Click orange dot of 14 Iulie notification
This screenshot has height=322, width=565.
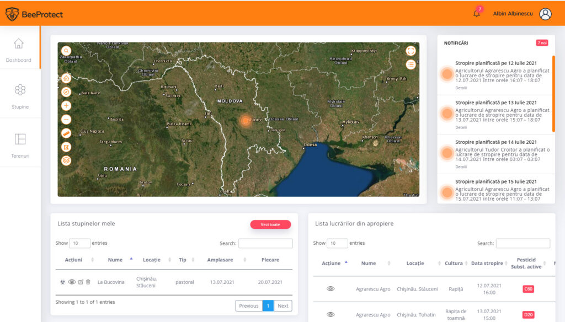pos(447,153)
